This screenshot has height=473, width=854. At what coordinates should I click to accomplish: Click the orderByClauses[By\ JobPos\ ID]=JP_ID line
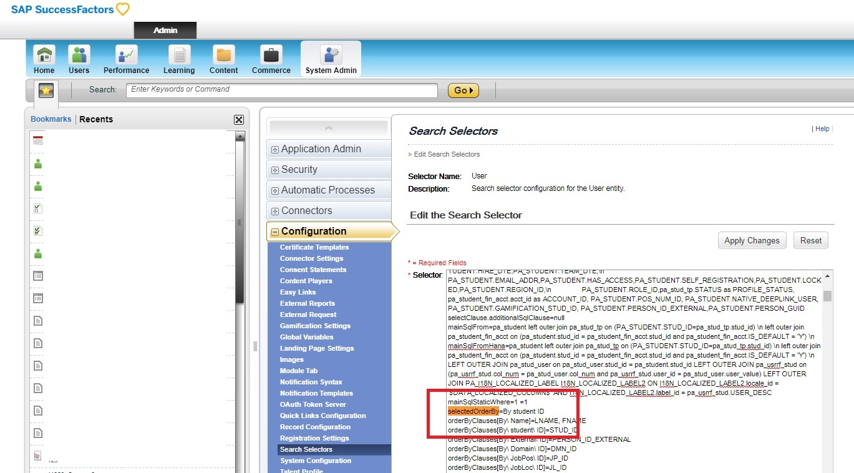tap(508, 458)
